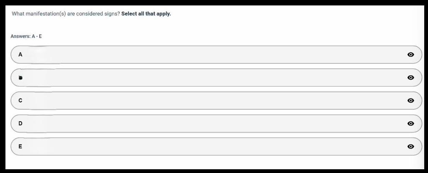The image size is (428, 173).
Task: Select answer option A row
Action: pyautogui.click(x=209, y=55)
